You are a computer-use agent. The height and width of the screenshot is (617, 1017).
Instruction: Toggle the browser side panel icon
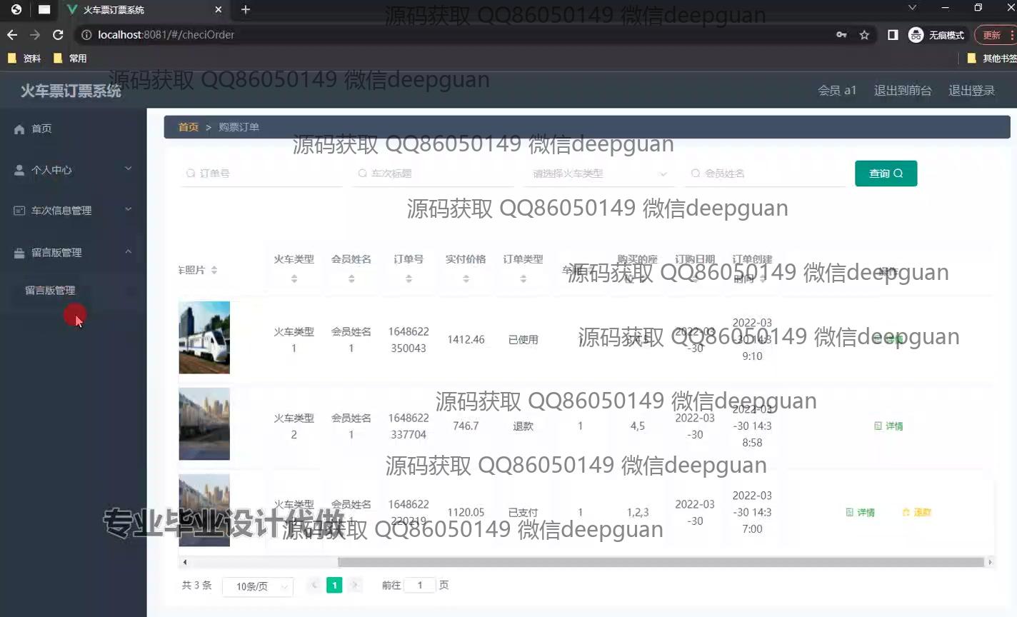[893, 34]
